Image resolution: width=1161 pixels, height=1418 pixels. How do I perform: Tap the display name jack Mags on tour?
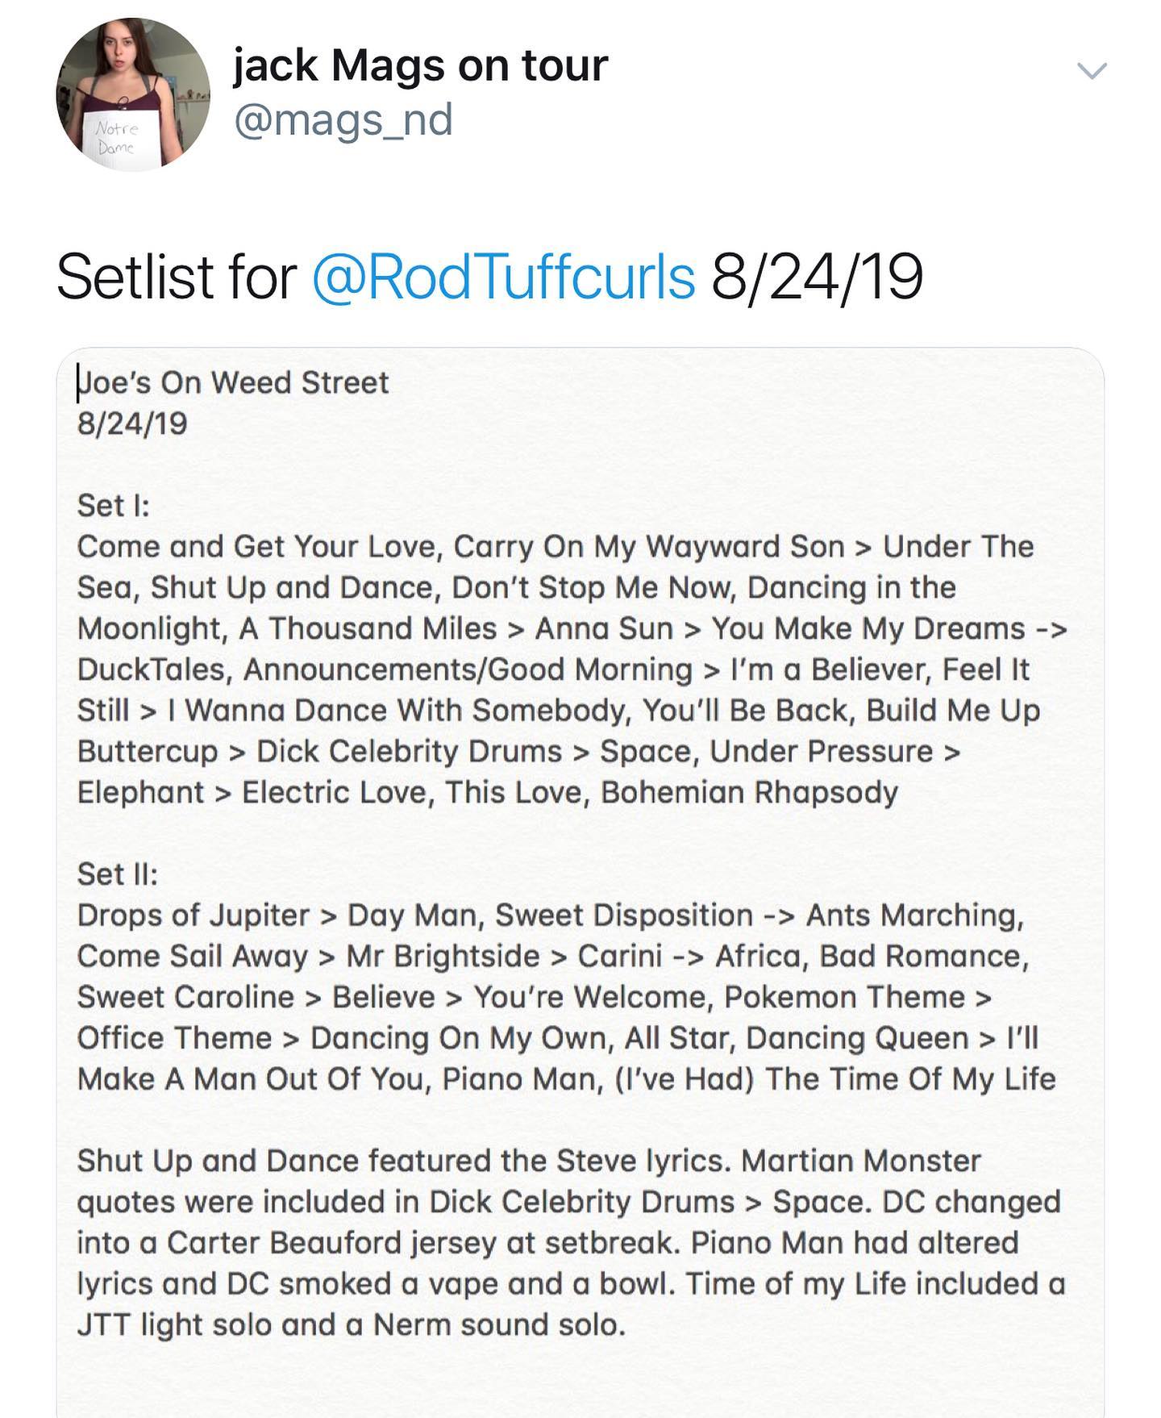(x=420, y=65)
